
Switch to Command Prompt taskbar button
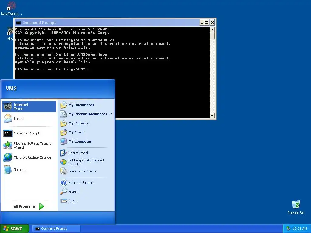coord(56,228)
